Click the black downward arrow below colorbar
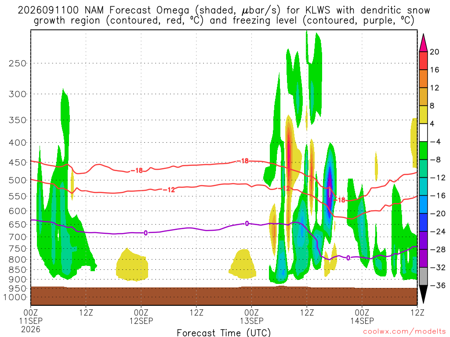This screenshot has height=337, width=450. tap(423, 294)
